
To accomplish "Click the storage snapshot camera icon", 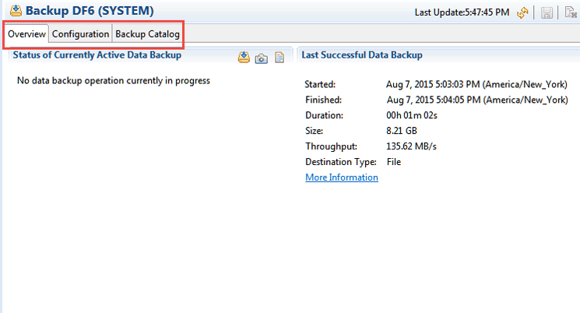I will tap(262, 58).
